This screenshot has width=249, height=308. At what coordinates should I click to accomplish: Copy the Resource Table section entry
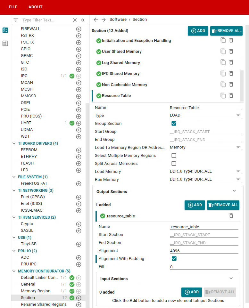point(223,95)
